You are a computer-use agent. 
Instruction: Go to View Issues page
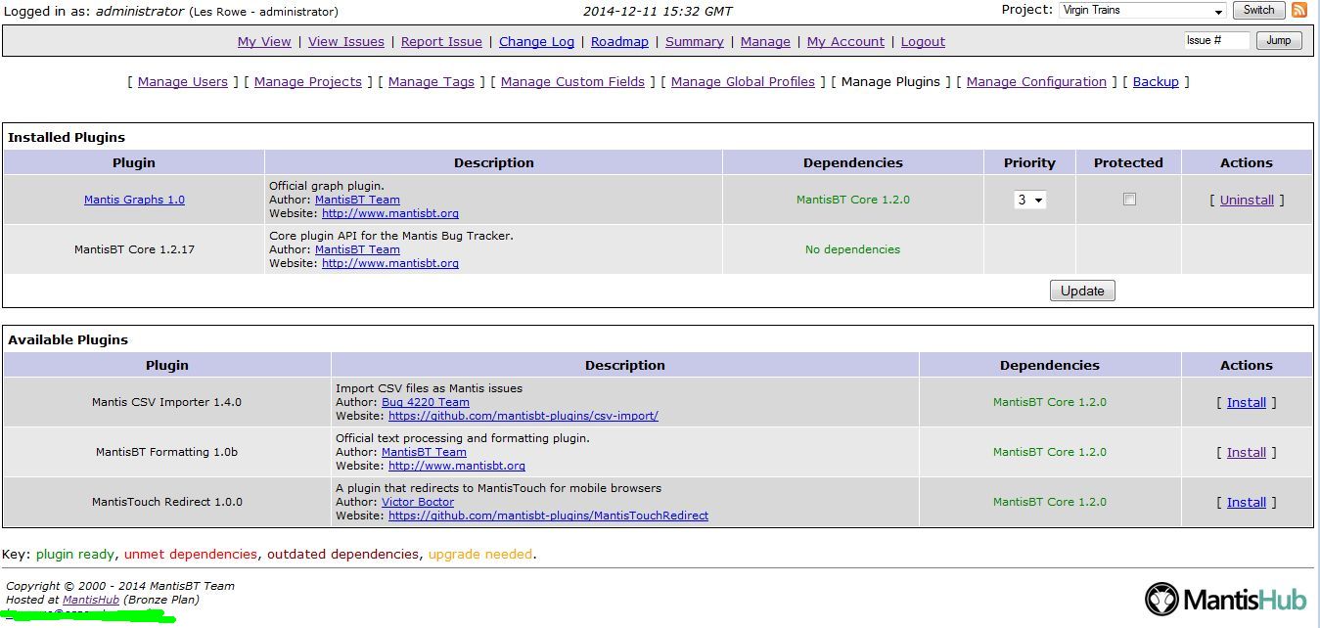pyautogui.click(x=346, y=42)
